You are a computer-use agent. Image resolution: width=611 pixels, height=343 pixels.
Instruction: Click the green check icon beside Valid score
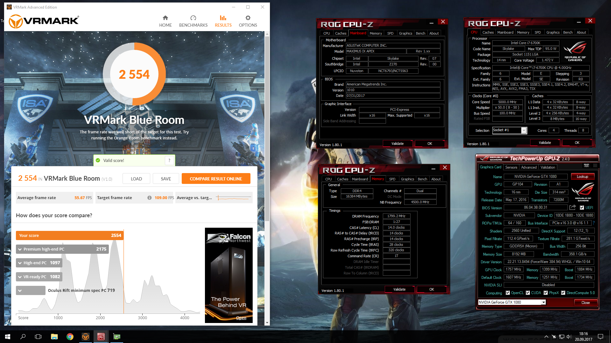point(98,160)
